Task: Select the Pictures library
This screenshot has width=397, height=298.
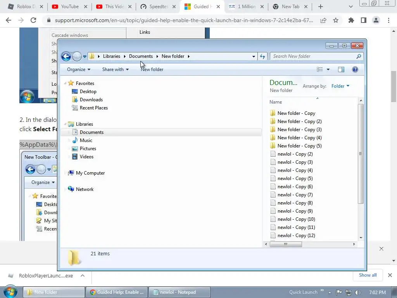Action: point(88,149)
